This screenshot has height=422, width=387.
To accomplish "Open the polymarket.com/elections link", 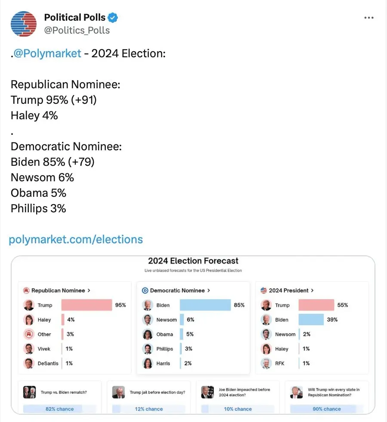I will [x=76, y=239].
